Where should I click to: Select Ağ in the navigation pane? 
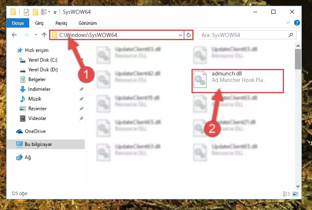(24, 157)
